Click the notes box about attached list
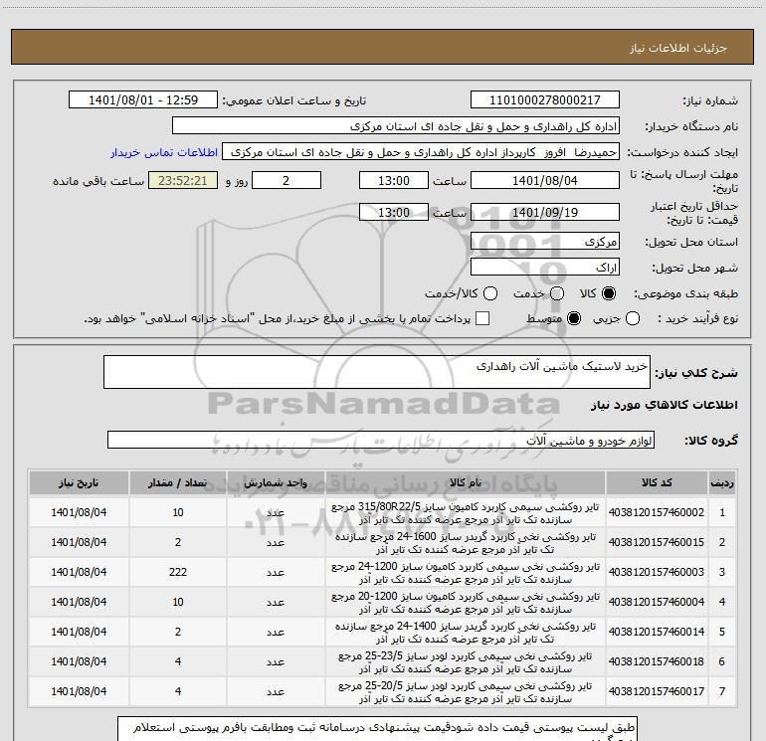Viewport: 766px width, 741px height. (377, 729)
